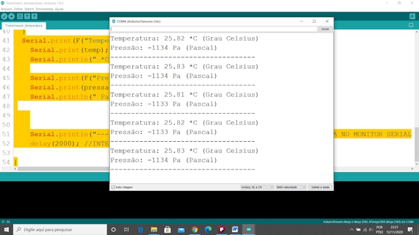Open Microsoft Word from the taskbar

(x=235, y=230)
